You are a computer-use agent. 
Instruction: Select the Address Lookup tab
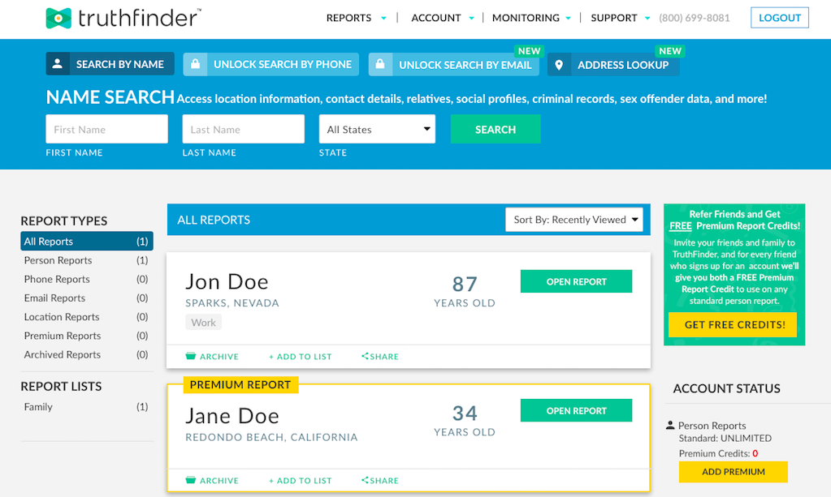point(613,65)
